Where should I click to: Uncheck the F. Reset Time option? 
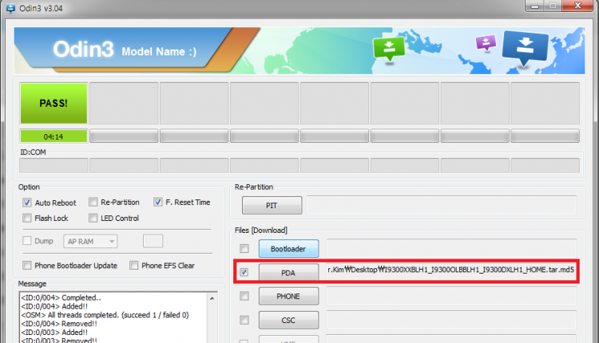pos(157,203)
